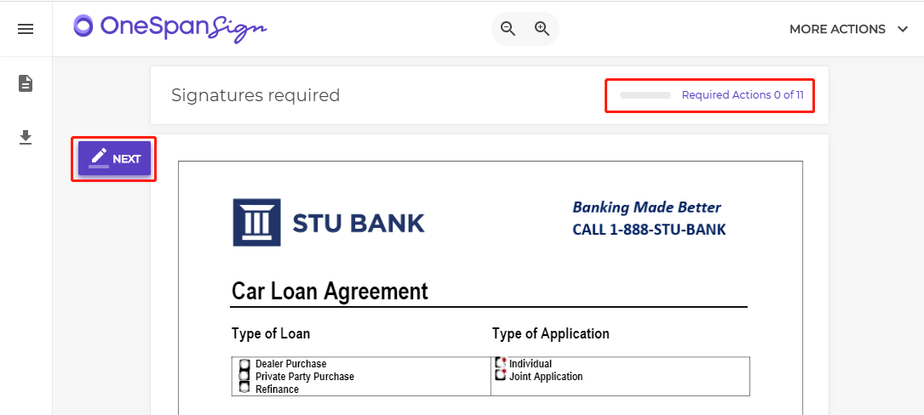Click the Car Loan Agreement title

pos(330,291)
